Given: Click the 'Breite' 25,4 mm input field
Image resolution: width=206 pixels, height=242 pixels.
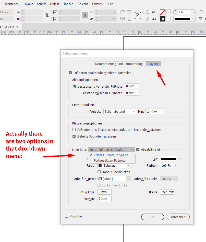Looking at the screenshot, I should tap(167, 192).
